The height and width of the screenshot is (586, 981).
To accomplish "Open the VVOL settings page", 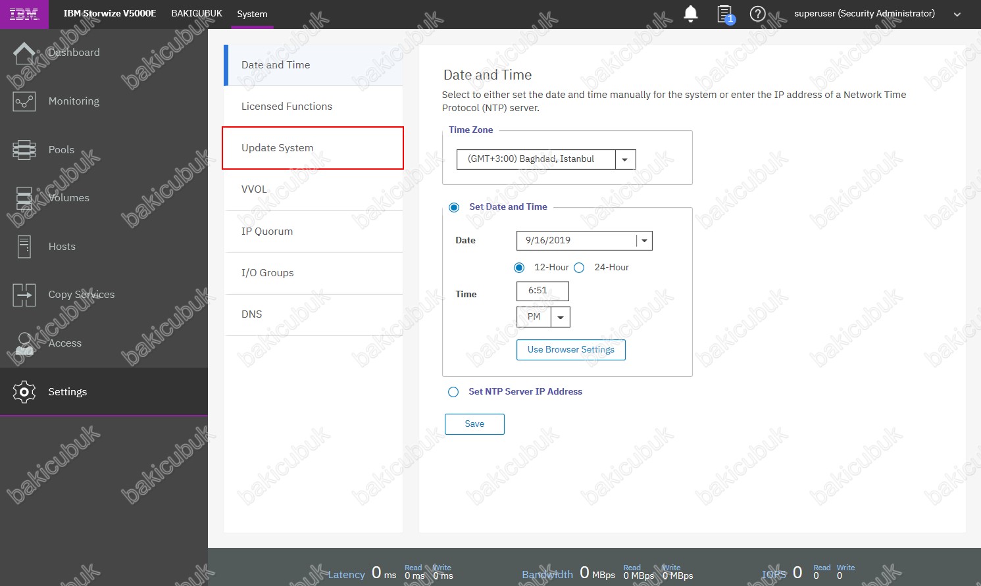I will pyautogui.click(x=313, y=189).
